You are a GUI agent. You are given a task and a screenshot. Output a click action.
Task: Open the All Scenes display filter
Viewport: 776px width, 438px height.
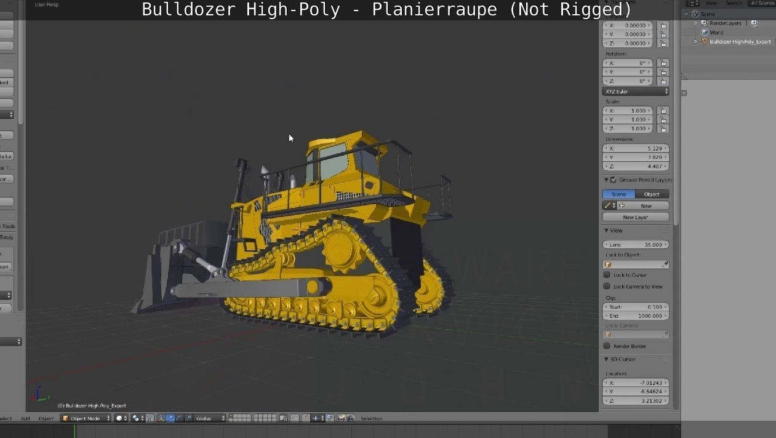point(762,3)
